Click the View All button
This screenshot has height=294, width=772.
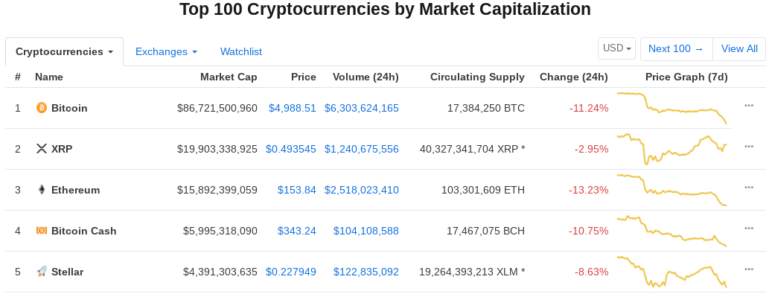[739, 49]
